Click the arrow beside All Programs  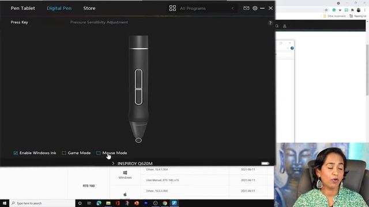click(x=232, y=8)
